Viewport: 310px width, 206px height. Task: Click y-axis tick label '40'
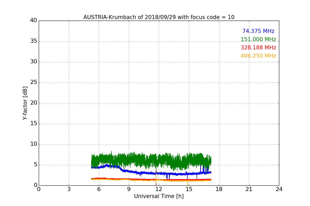point(34,21)
